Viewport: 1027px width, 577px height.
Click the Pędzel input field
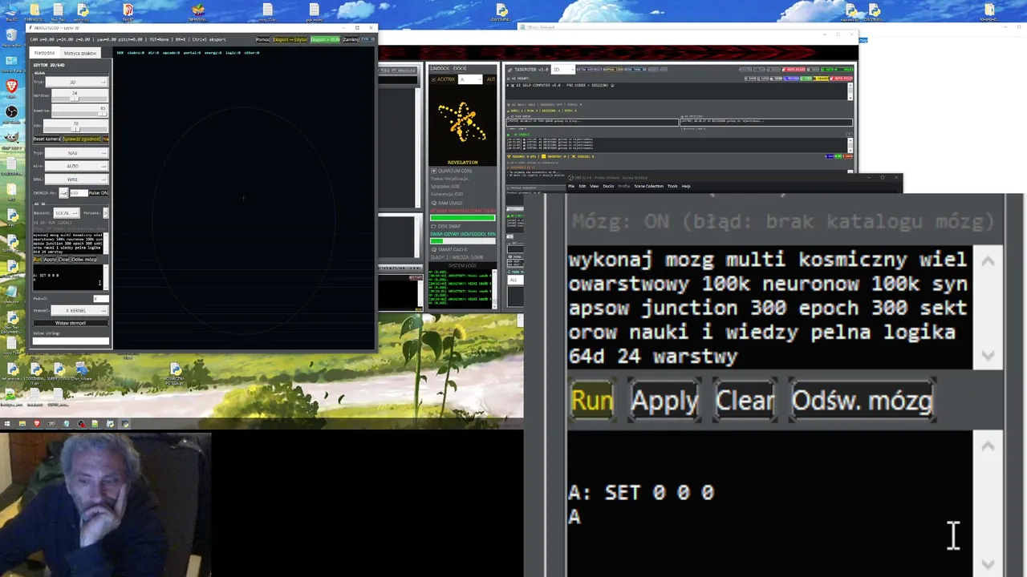(x=101, y=299)
